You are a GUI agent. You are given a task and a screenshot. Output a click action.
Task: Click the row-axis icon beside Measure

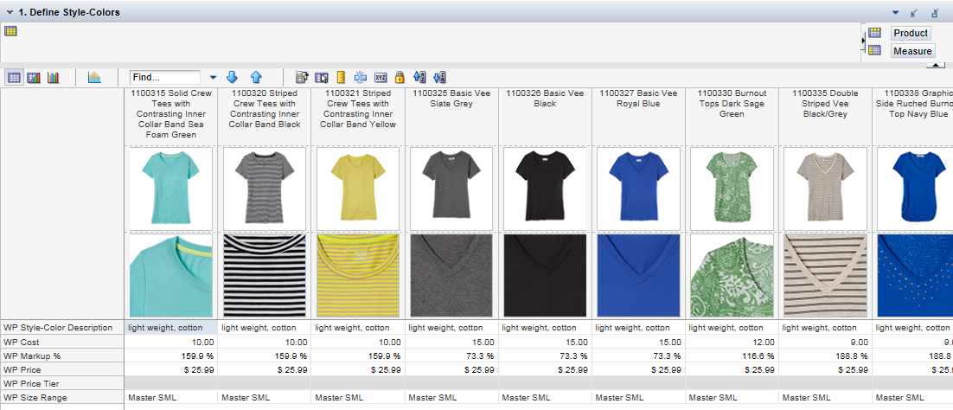874,50
